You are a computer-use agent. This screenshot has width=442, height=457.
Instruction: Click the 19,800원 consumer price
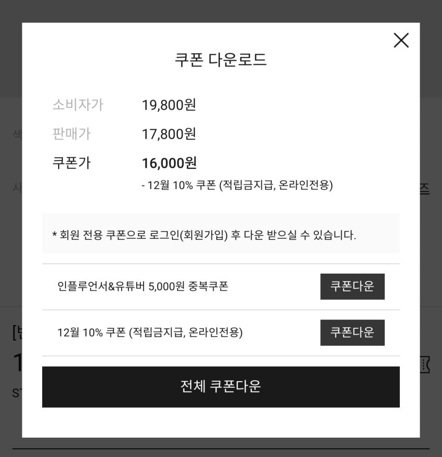168,105
